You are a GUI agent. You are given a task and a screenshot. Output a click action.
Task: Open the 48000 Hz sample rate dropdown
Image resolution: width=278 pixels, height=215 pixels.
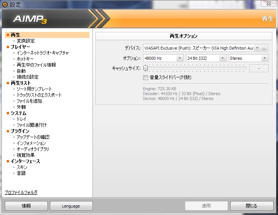click(180, 58)
